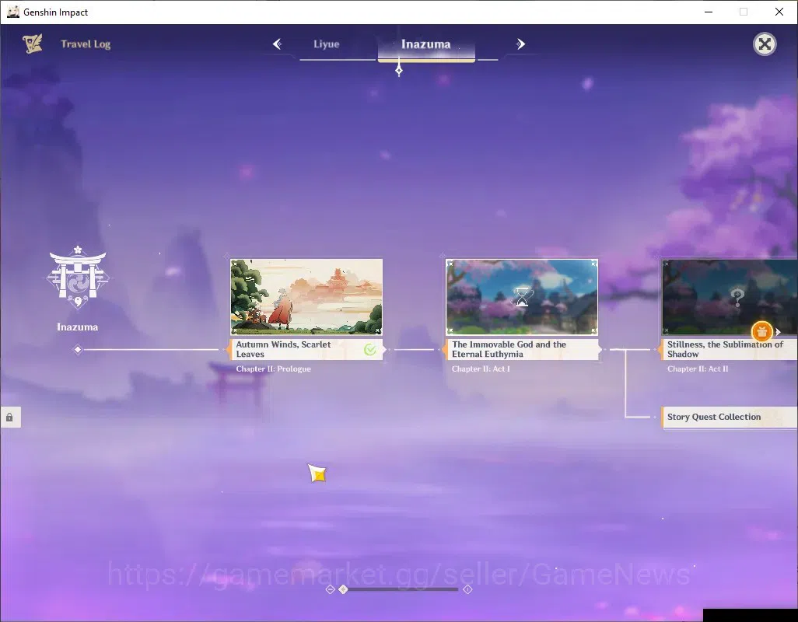798x622 pixels.
Task: Click the slider minus end icon
Action: (x=331, y=589)
